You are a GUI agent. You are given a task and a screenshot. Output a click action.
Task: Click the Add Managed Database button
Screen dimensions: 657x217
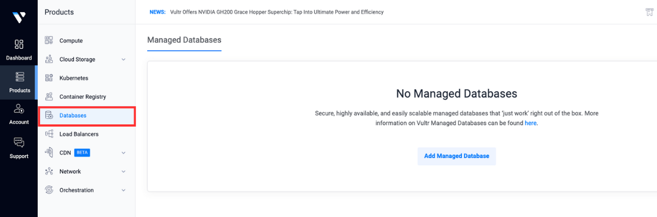coord(457,156)
